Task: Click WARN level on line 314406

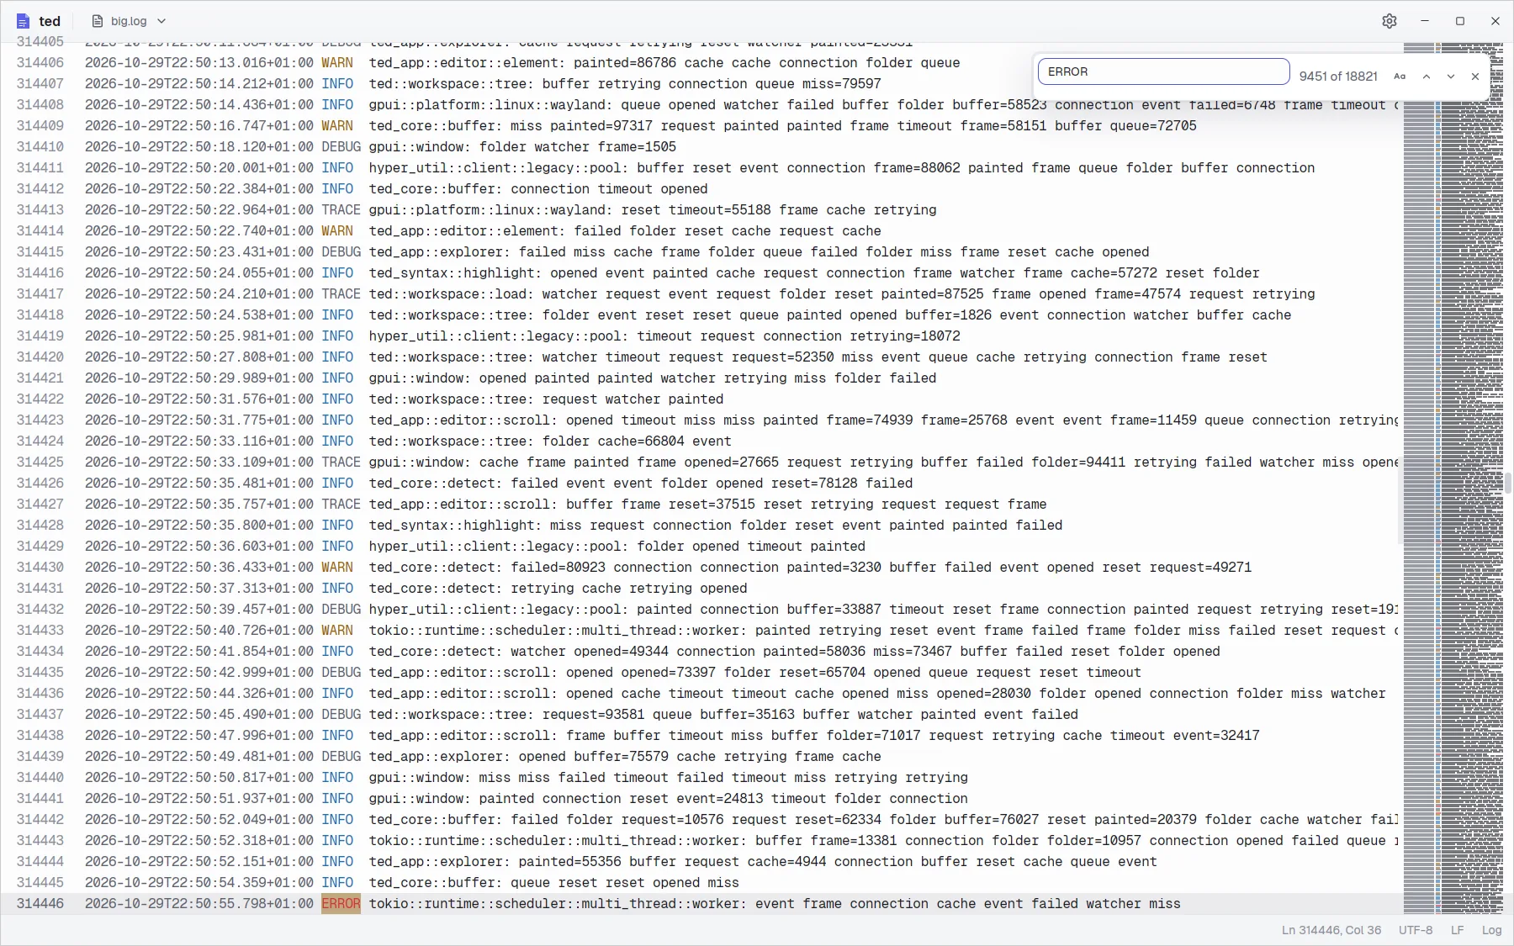Action: [x=337, y=63]
